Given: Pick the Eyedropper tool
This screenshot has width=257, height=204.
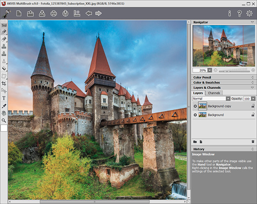Looking at the screenshot, I should 4,106.
